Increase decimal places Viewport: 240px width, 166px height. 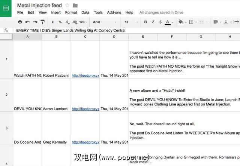(75, 22)
